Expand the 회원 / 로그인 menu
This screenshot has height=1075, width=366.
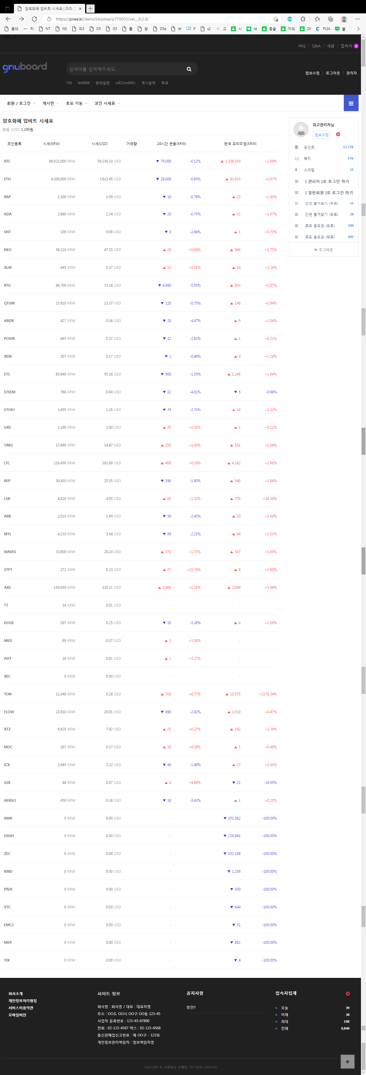pyautogui.click(x=21, y=103)
